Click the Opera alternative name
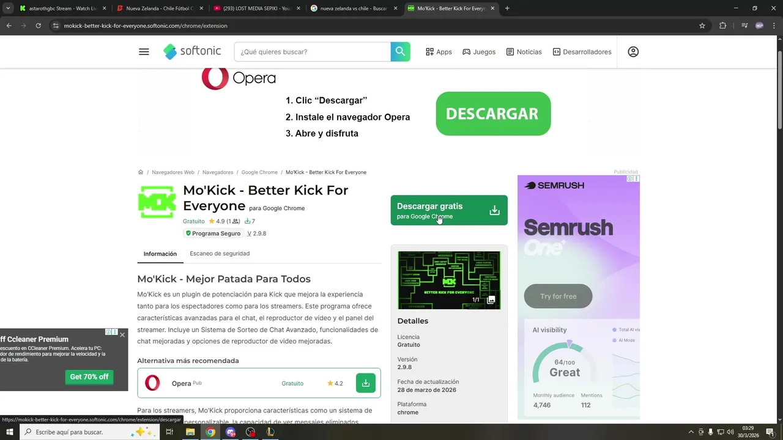 tap(182, 384)
